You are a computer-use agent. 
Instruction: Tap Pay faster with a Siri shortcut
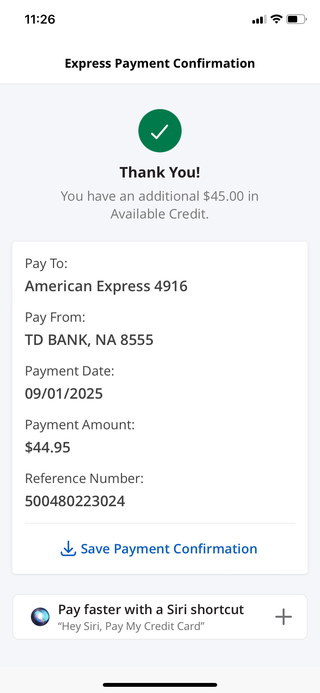(x=151, y=609)
